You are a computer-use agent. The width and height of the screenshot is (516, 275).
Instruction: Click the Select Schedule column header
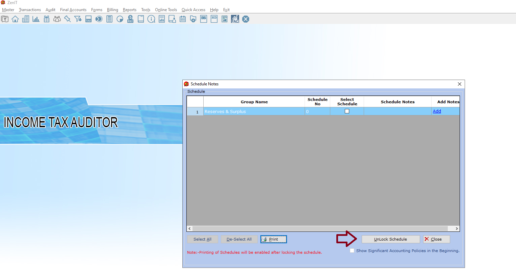[347, 102]
